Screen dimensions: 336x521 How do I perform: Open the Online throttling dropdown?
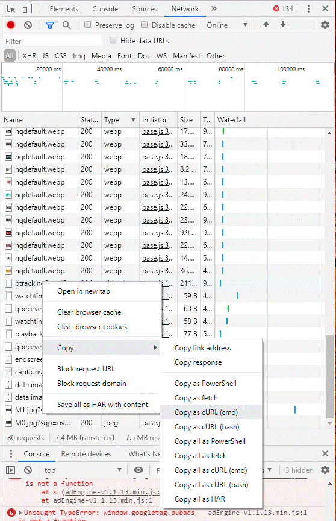(x=227, y=25)
